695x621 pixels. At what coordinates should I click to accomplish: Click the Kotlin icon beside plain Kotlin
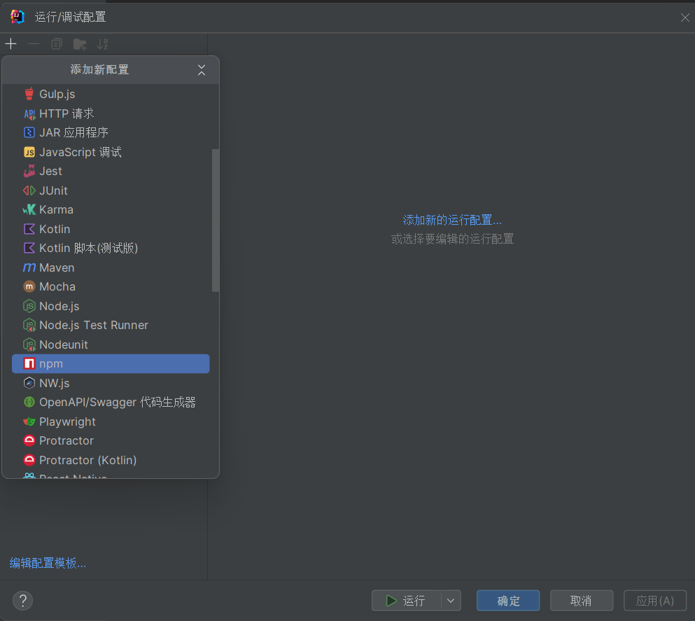click(29, 229)
